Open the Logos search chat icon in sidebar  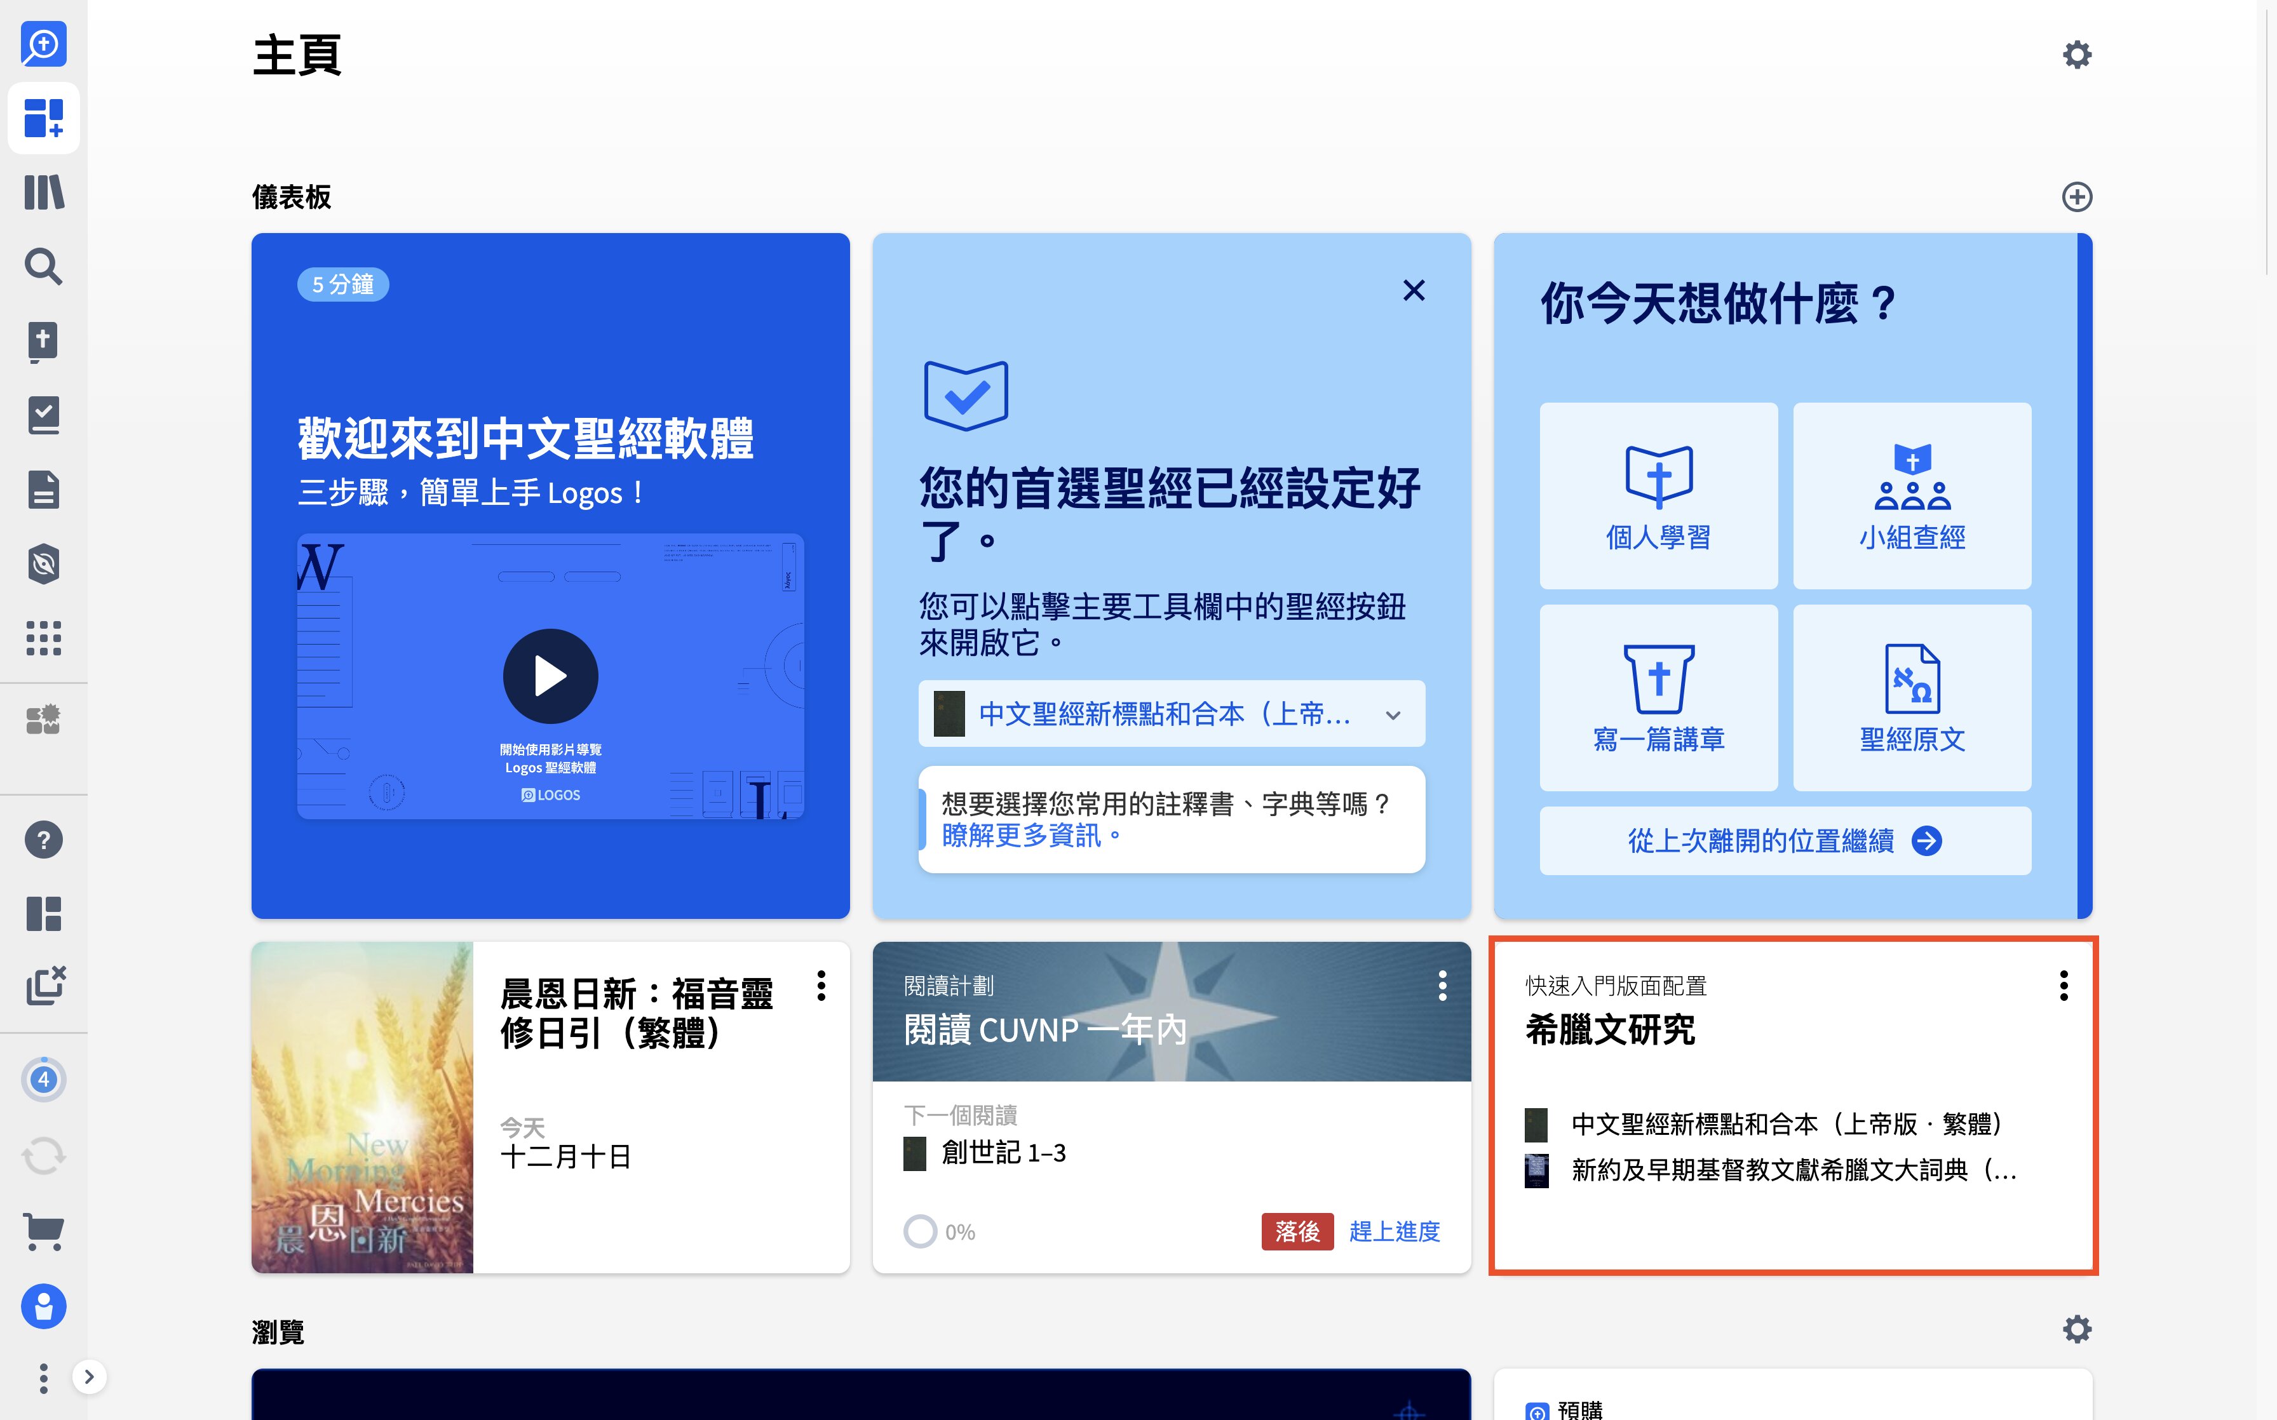[43, 44]
